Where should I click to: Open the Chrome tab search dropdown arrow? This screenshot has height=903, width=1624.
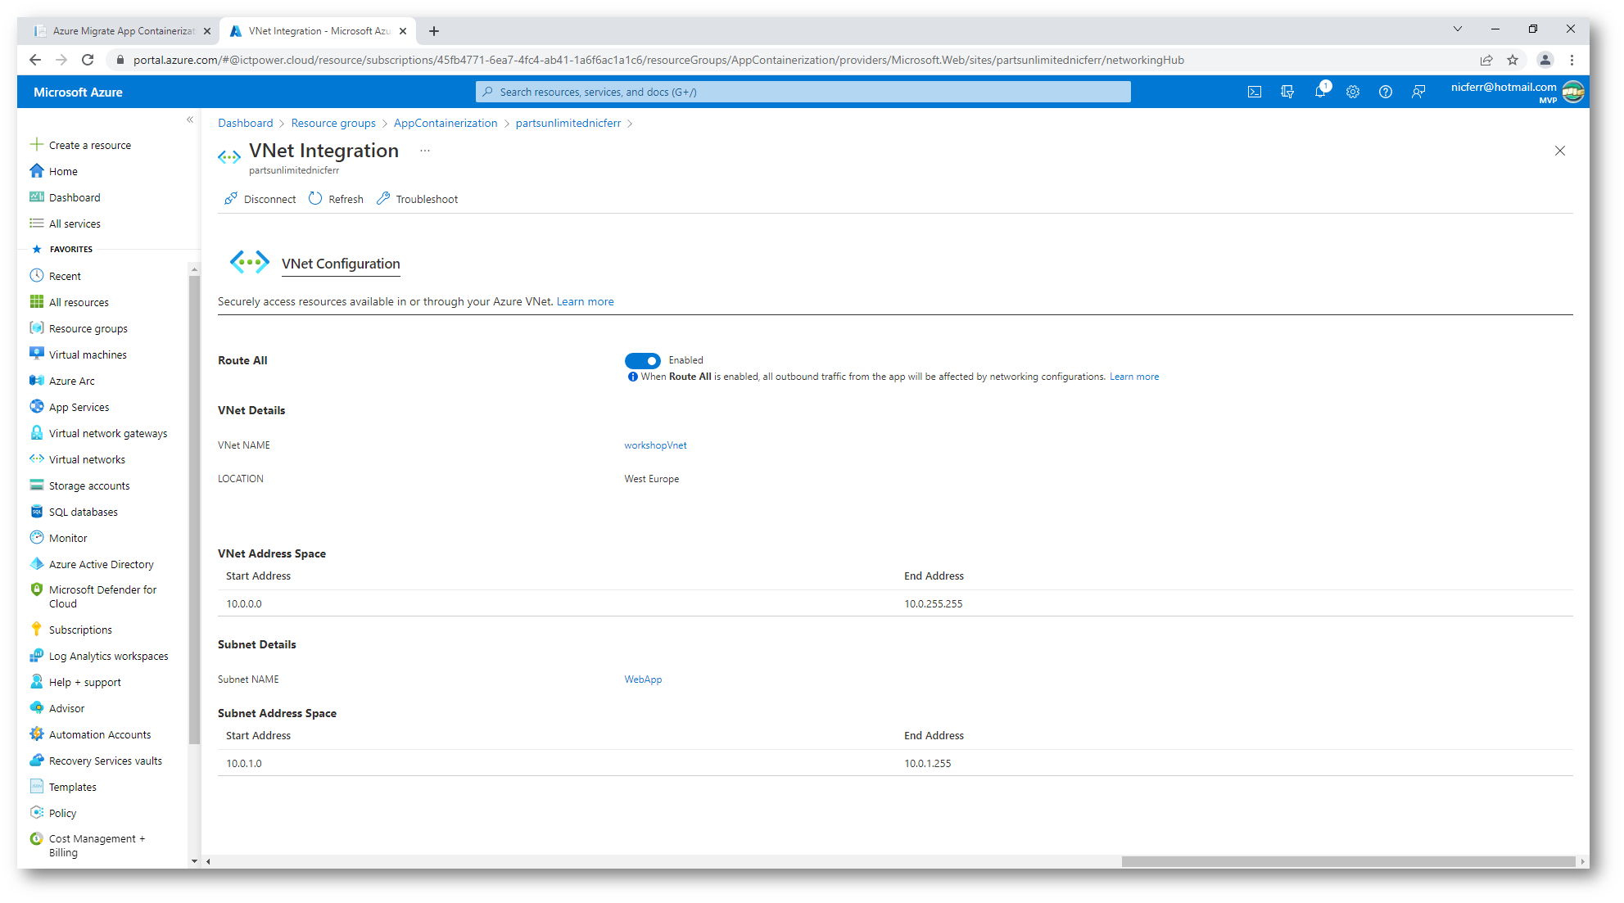coord(1457,29)
